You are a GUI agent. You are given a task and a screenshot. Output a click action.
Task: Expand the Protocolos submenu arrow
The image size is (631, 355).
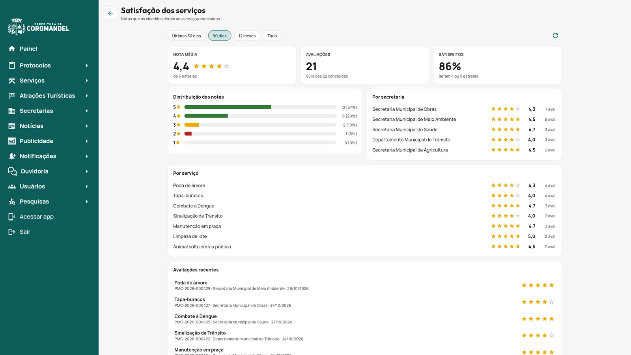(87, 65)
